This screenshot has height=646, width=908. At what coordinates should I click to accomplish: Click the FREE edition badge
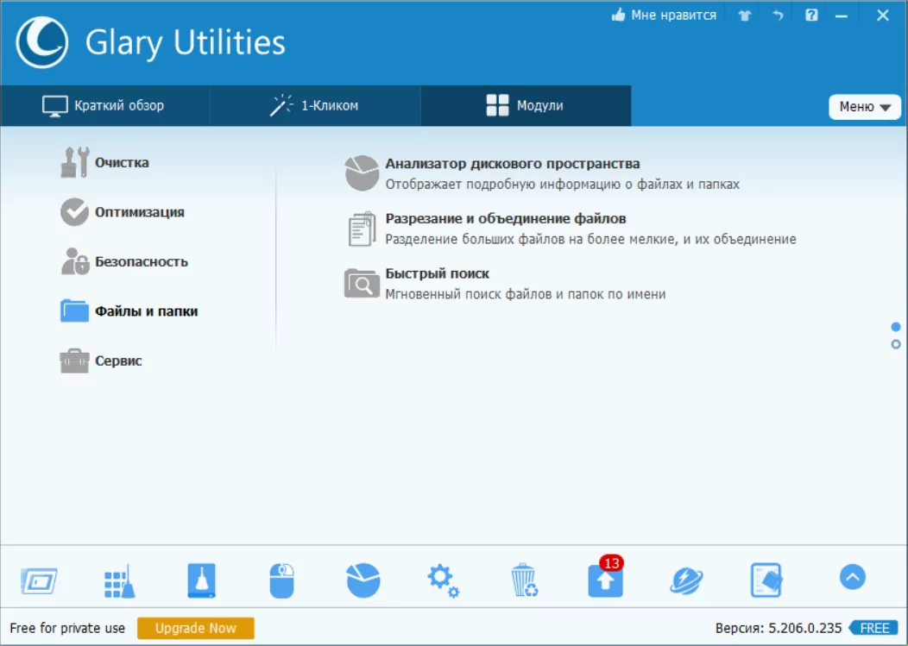pyautogui.click(x=874, y=628)
